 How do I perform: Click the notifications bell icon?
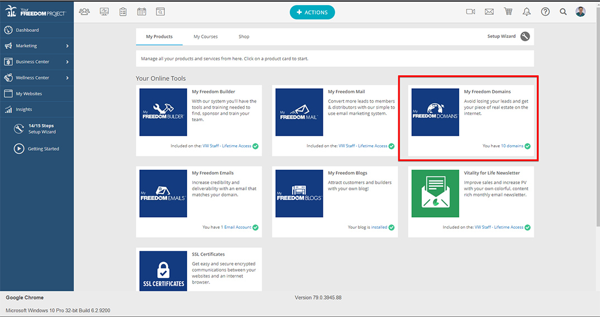527,12
